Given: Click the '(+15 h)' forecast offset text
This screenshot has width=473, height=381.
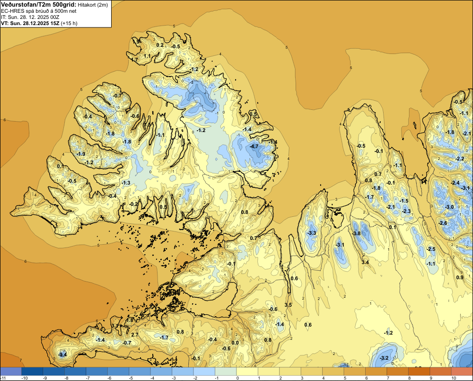Looking at the screenshot, I should point(69,23).
